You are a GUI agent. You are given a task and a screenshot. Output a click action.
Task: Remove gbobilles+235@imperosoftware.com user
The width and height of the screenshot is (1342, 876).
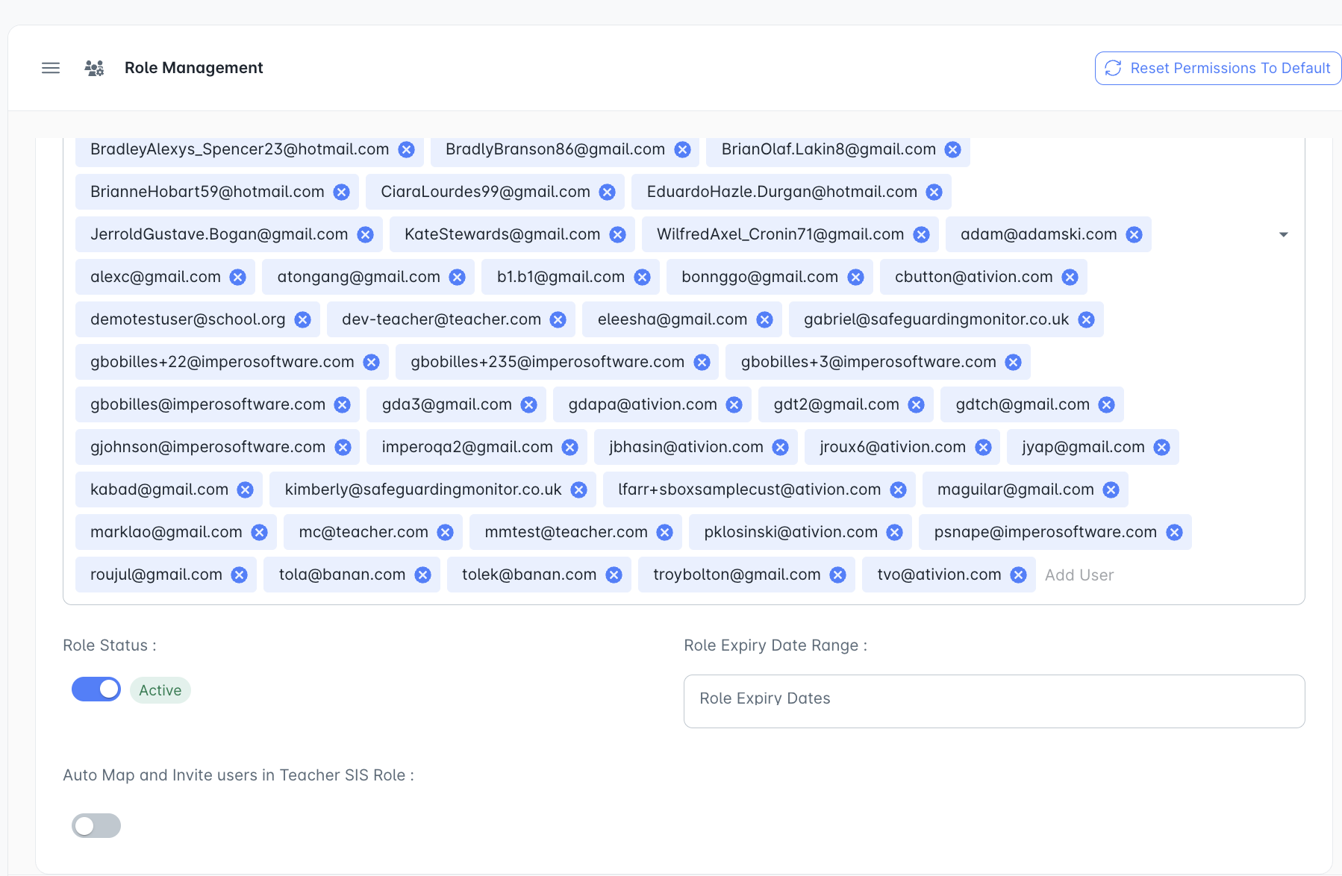702,363
